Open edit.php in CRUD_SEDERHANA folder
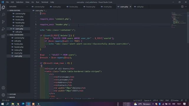The width and height of the screenshot is (189, 106). point(18,41)
